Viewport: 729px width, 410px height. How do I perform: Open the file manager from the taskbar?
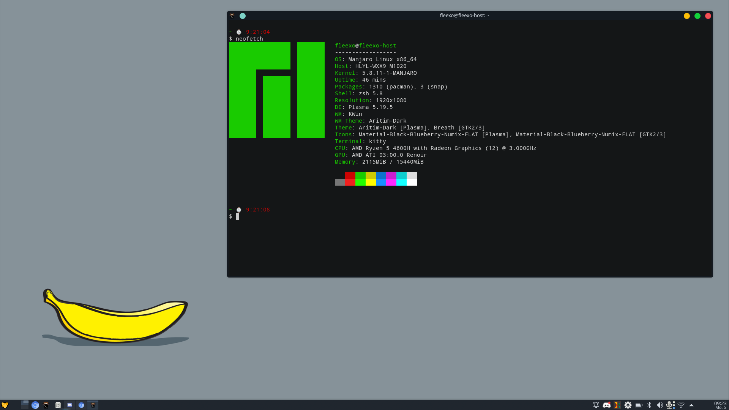point(58,405)
